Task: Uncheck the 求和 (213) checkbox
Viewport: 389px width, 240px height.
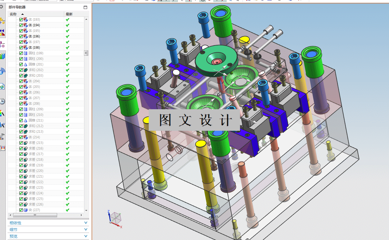Action: tap(21, 132)
